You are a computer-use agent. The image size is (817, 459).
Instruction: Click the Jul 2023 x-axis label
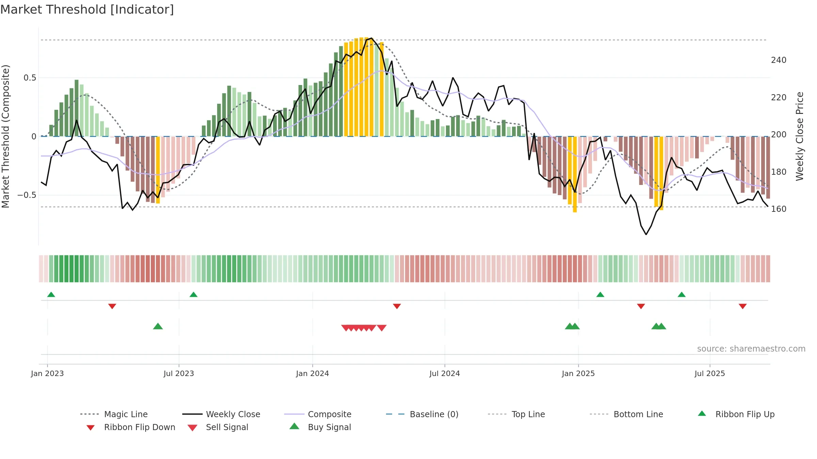(179, 373)
